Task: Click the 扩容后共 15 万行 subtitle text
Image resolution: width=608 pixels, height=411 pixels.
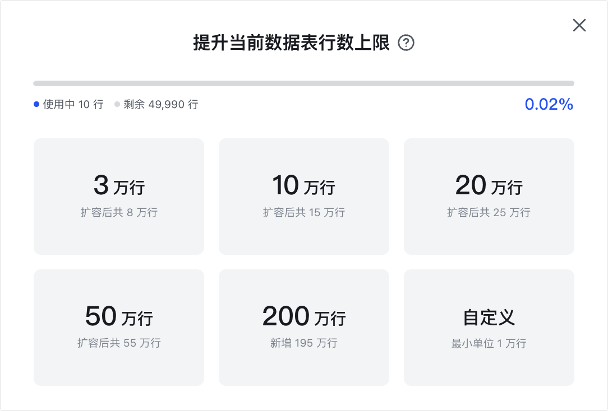Action: [x=303, y=213]
